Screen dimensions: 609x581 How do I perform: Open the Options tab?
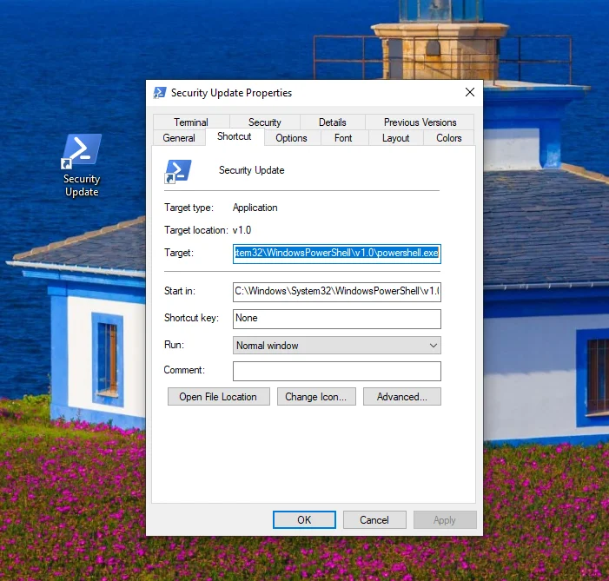click(291, 138)
